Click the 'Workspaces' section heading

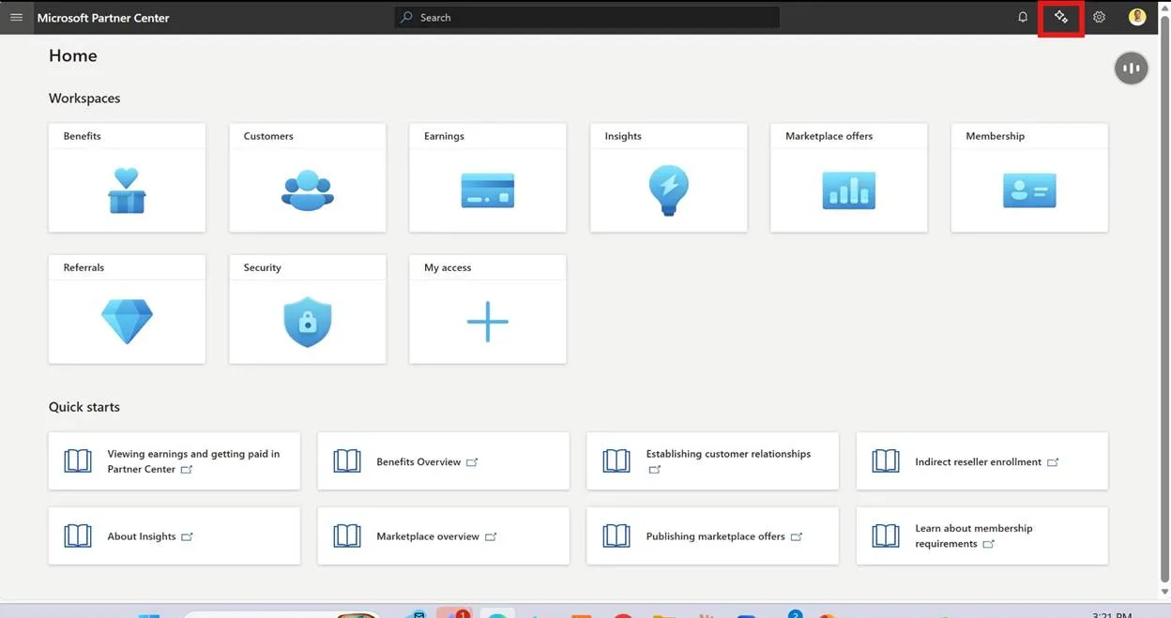pos(84,98)
